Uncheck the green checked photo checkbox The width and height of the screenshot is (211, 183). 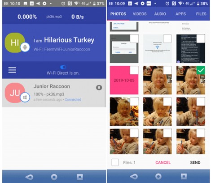(201, 70)
